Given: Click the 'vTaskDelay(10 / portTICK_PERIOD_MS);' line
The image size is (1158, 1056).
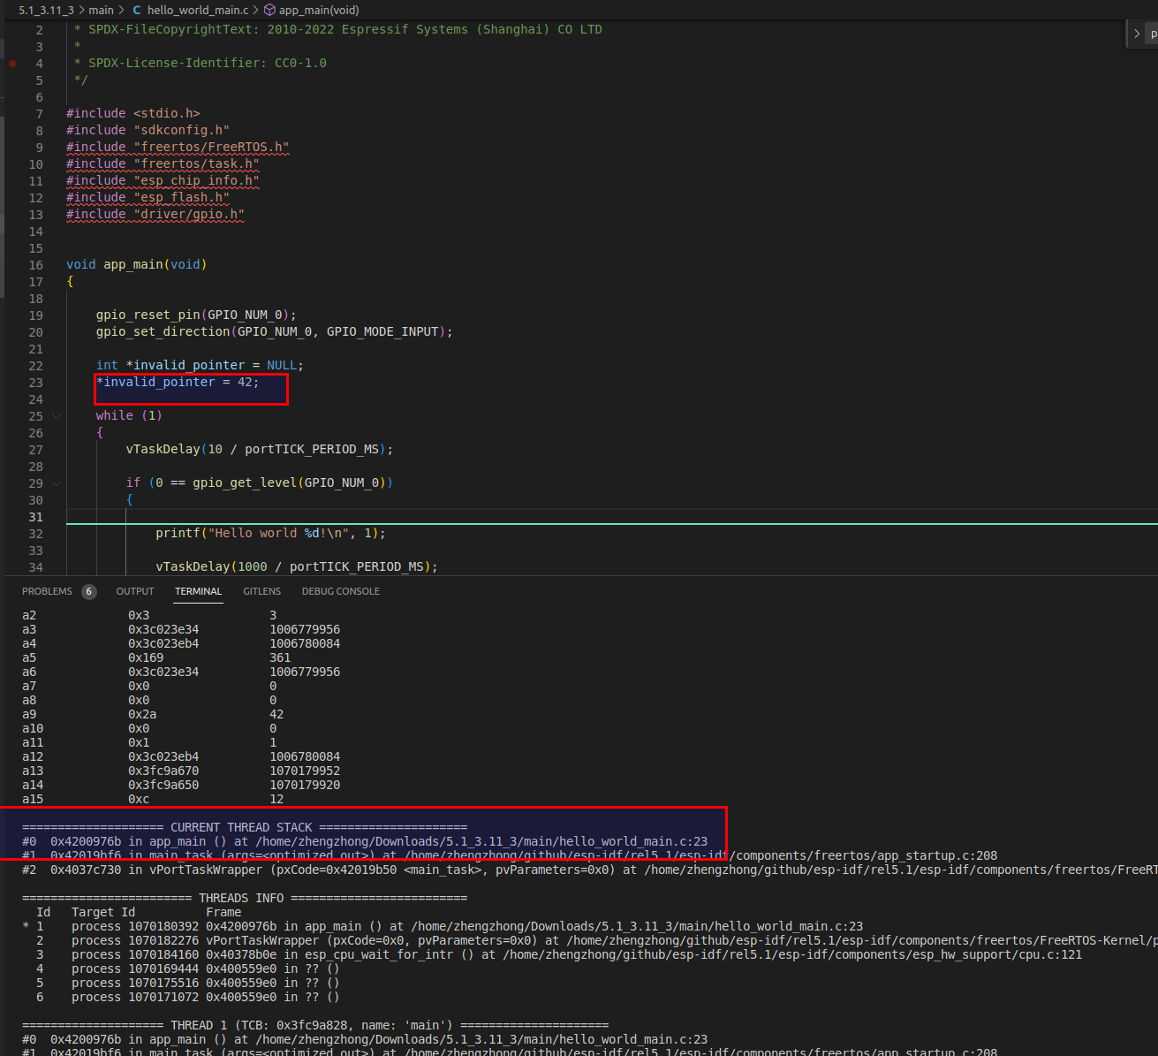Looking at the screenshot, I should coord(260,449).
